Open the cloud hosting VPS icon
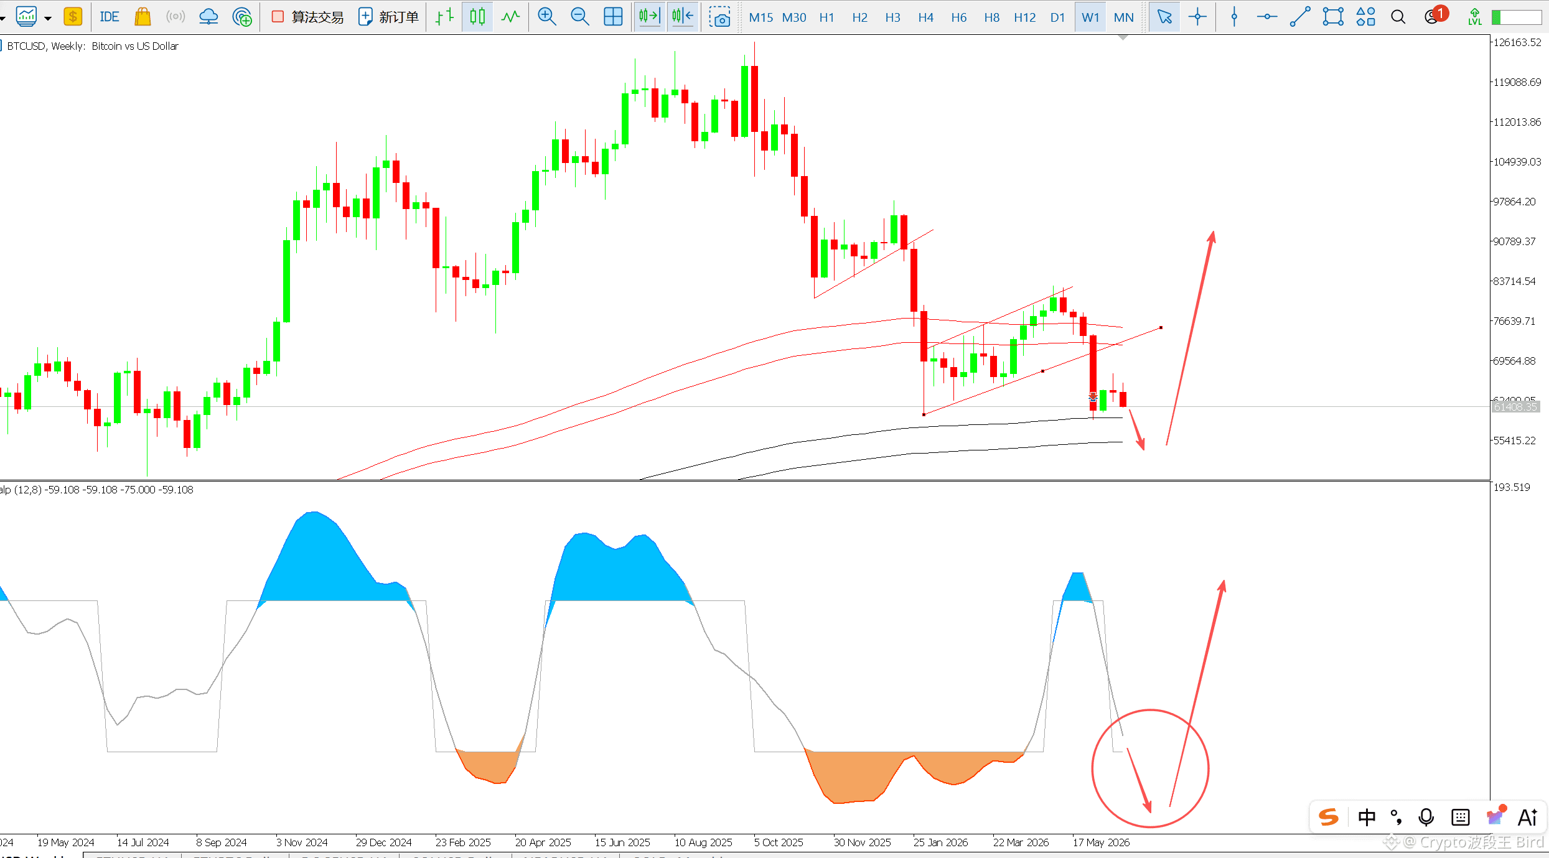This screenshot has width=1549, height=858. coord(208,17)
